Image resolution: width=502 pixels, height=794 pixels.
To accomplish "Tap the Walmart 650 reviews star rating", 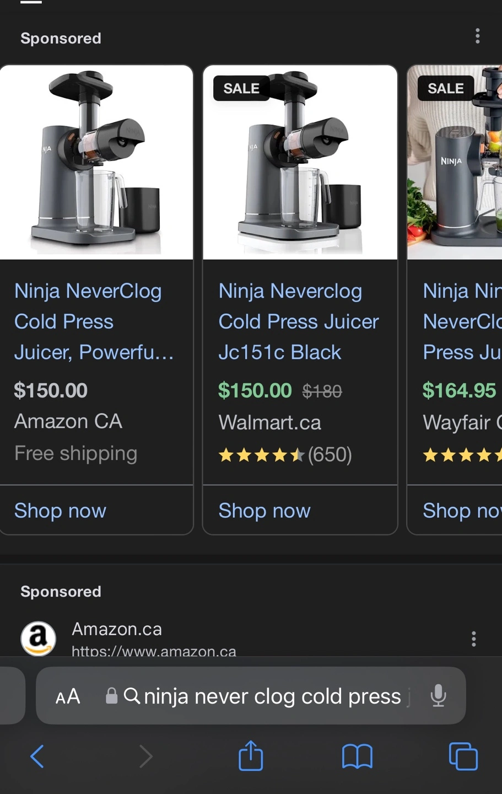I will pos(285,455).
